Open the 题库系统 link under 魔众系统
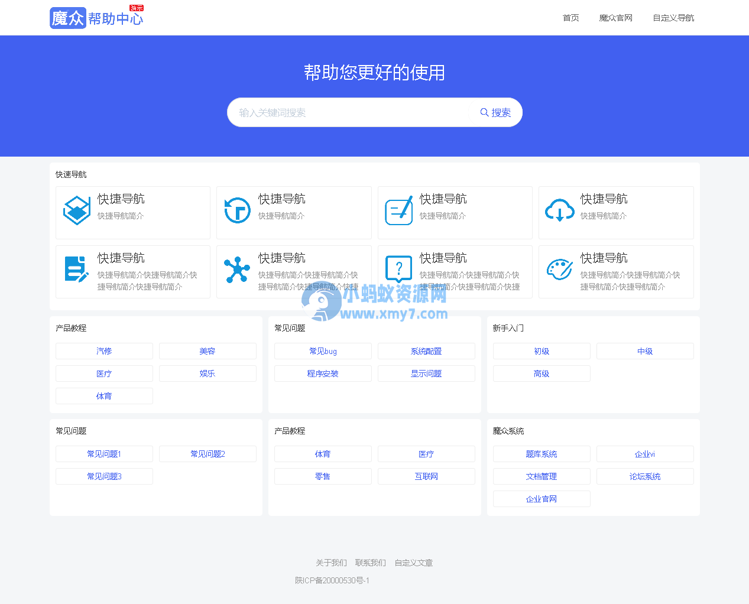 (x=542, y=453)
